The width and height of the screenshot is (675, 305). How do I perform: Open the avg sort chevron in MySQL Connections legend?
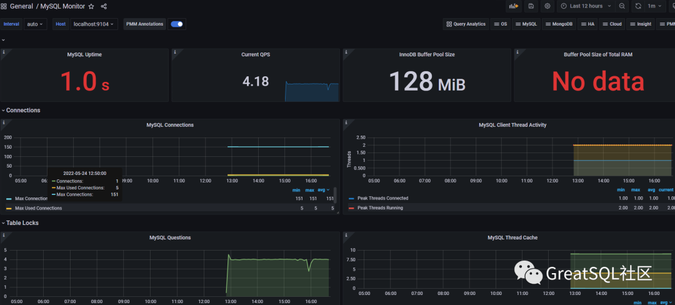click(x=329, y=190)
